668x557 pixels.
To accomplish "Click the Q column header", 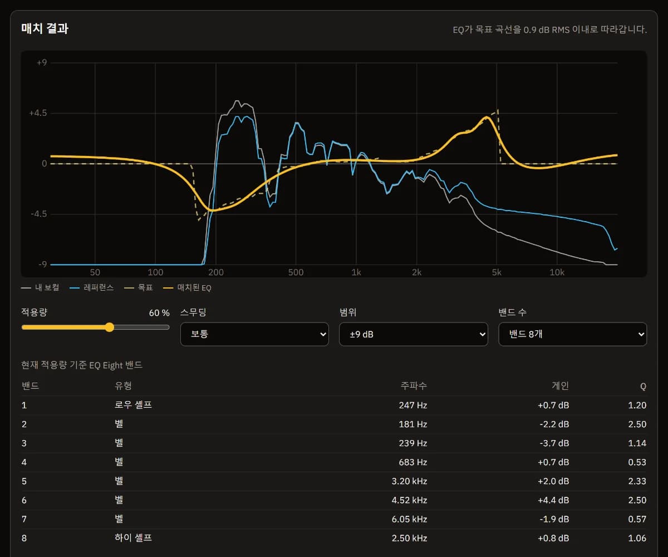I will tap(643, 386).
